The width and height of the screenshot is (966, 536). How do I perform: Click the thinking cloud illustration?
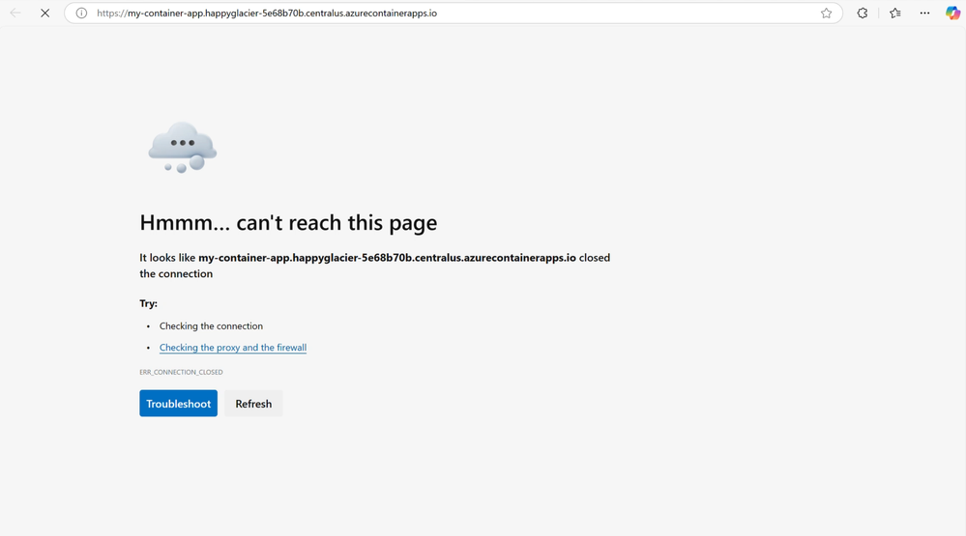[183, 148]
